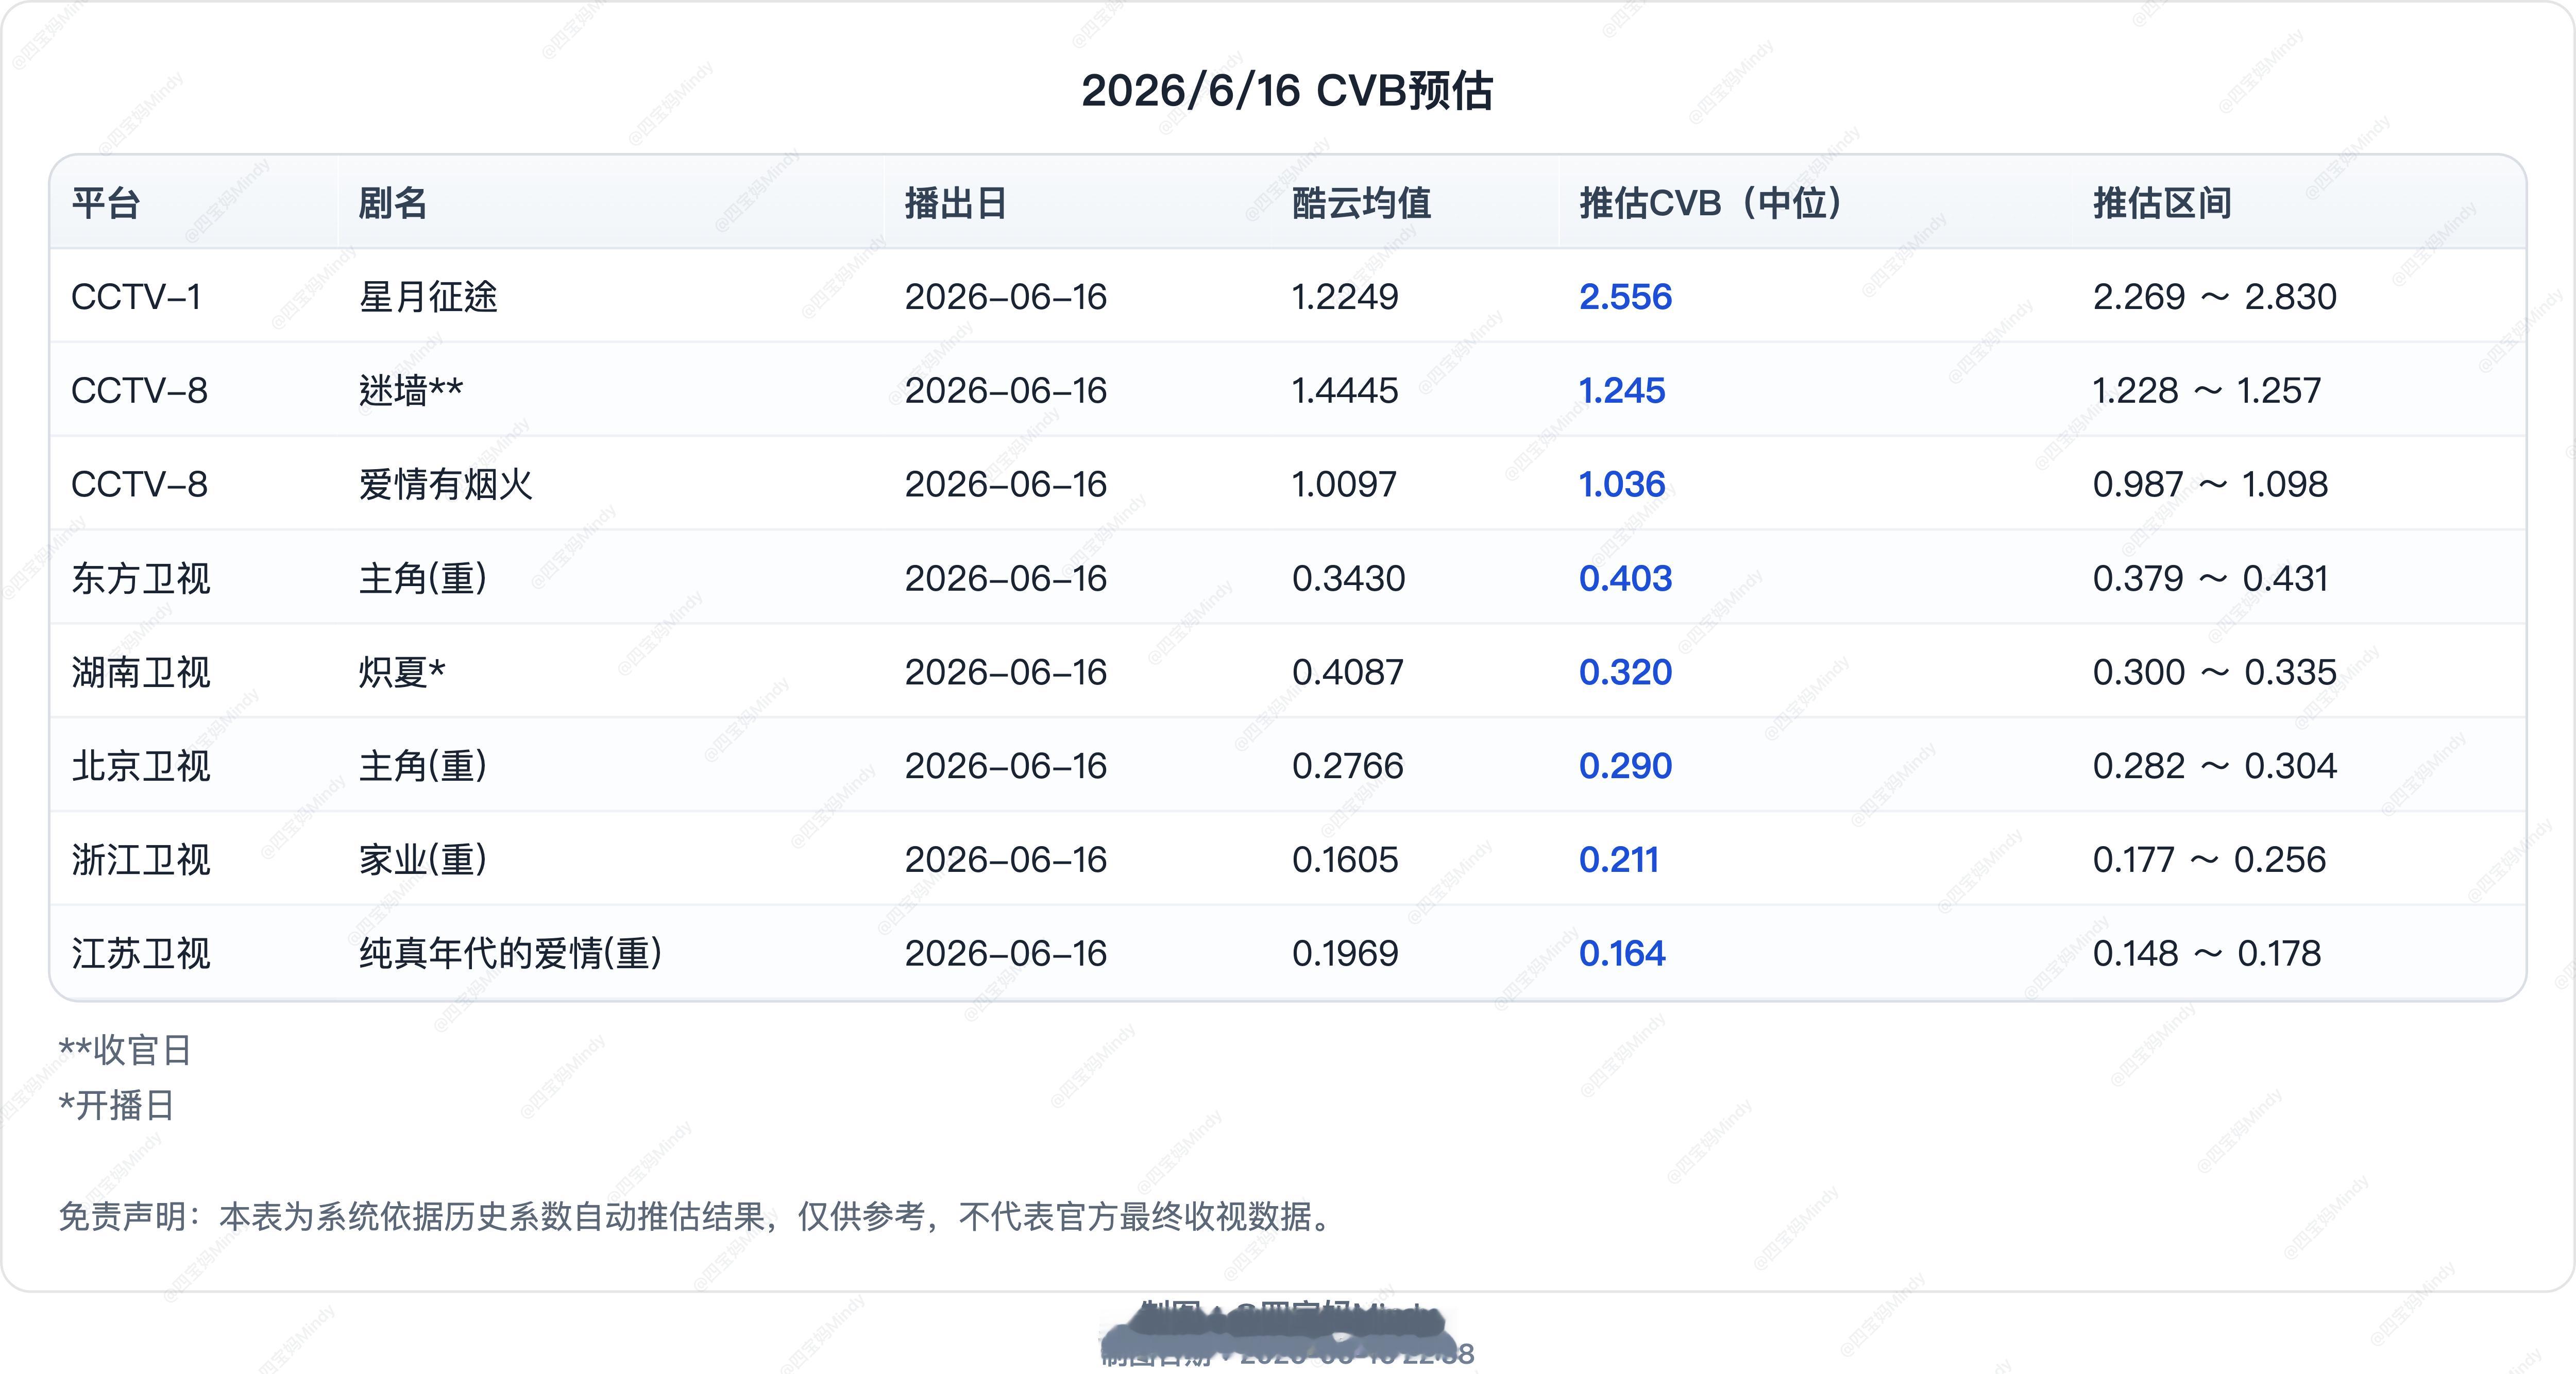
Task: Click the footnote **收官日
Action: tap(125, 1050)
